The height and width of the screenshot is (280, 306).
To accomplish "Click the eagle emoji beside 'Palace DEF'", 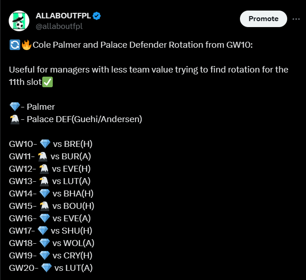I will click(x=14, y=119).
